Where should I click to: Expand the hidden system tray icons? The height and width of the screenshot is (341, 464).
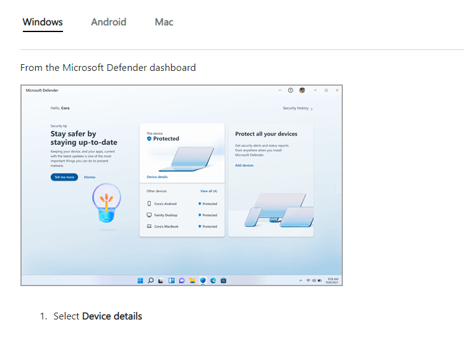pyautogui.click(x=301, y=281)
